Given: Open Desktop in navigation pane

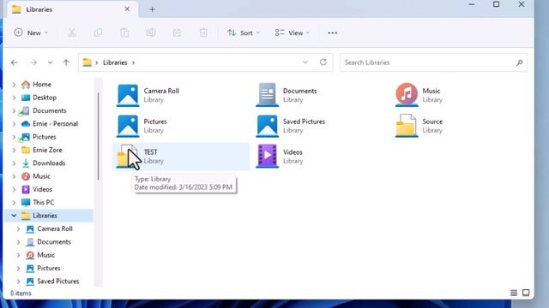Looking at the screenshot, I should point(45,98).
